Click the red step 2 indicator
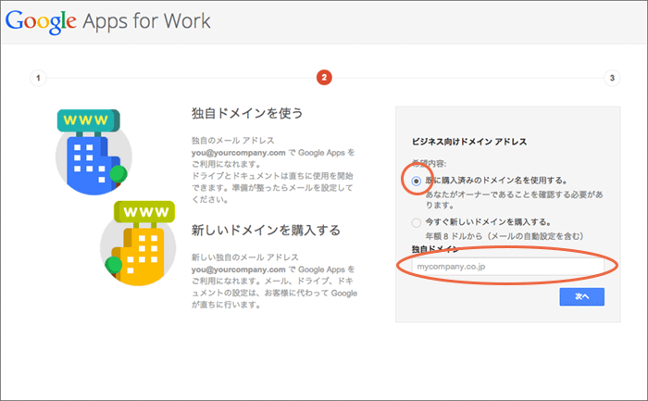 (324, 77)
